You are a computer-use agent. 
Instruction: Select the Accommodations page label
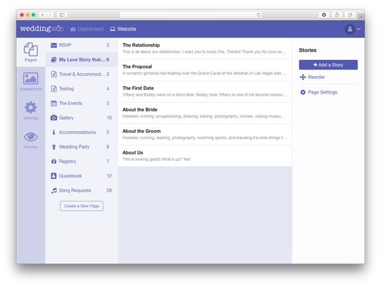pyautogui.click(x=77, y=132)
